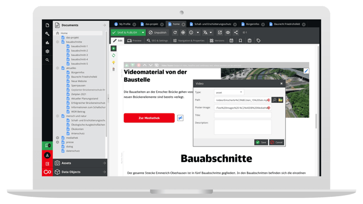Move block down with arrow icon
Screen dimensions: 363x204
(x=150, y=65)
